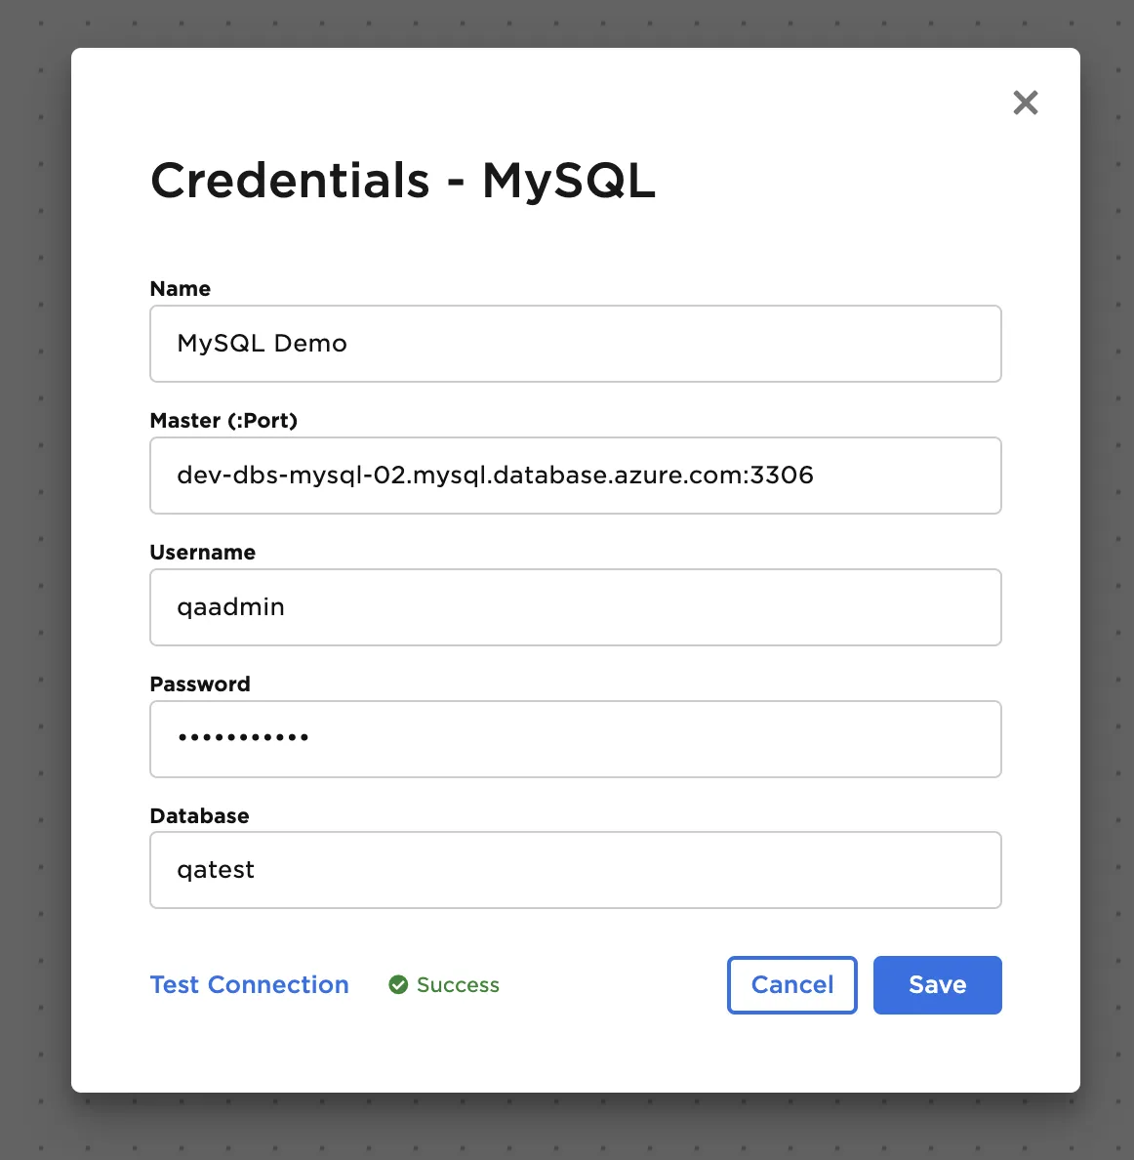Click the Test Connection link
This screenshot has height=1160, width=1134.
[249, 985]
